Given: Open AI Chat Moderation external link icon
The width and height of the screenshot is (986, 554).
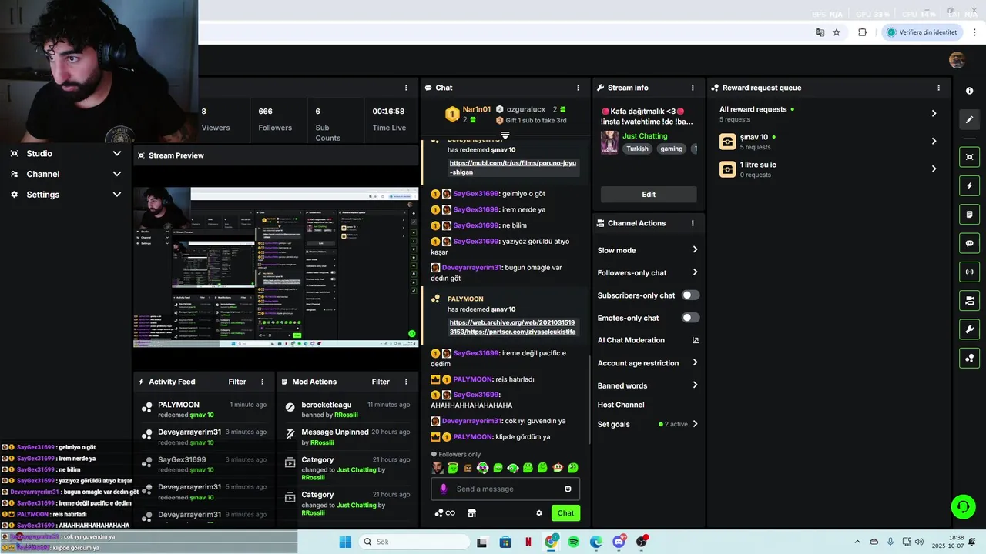Looking at the screenshot, I should [x=696, y=340].
